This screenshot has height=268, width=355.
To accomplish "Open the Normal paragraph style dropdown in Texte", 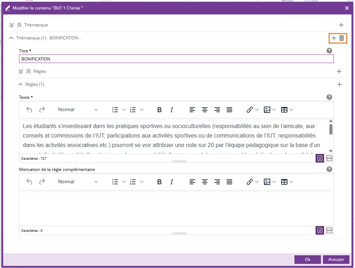I will coord(78,110).
